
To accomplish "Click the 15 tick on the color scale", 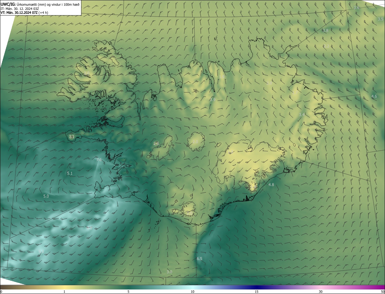I will pyautogui.click(x=257, y=292).
